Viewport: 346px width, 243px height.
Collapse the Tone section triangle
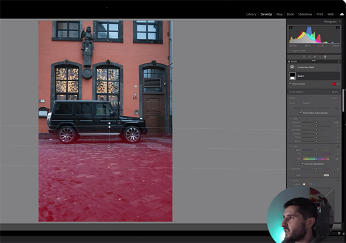coord(291,119)
